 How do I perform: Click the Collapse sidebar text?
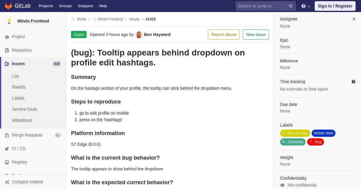[x=28, y=182]
